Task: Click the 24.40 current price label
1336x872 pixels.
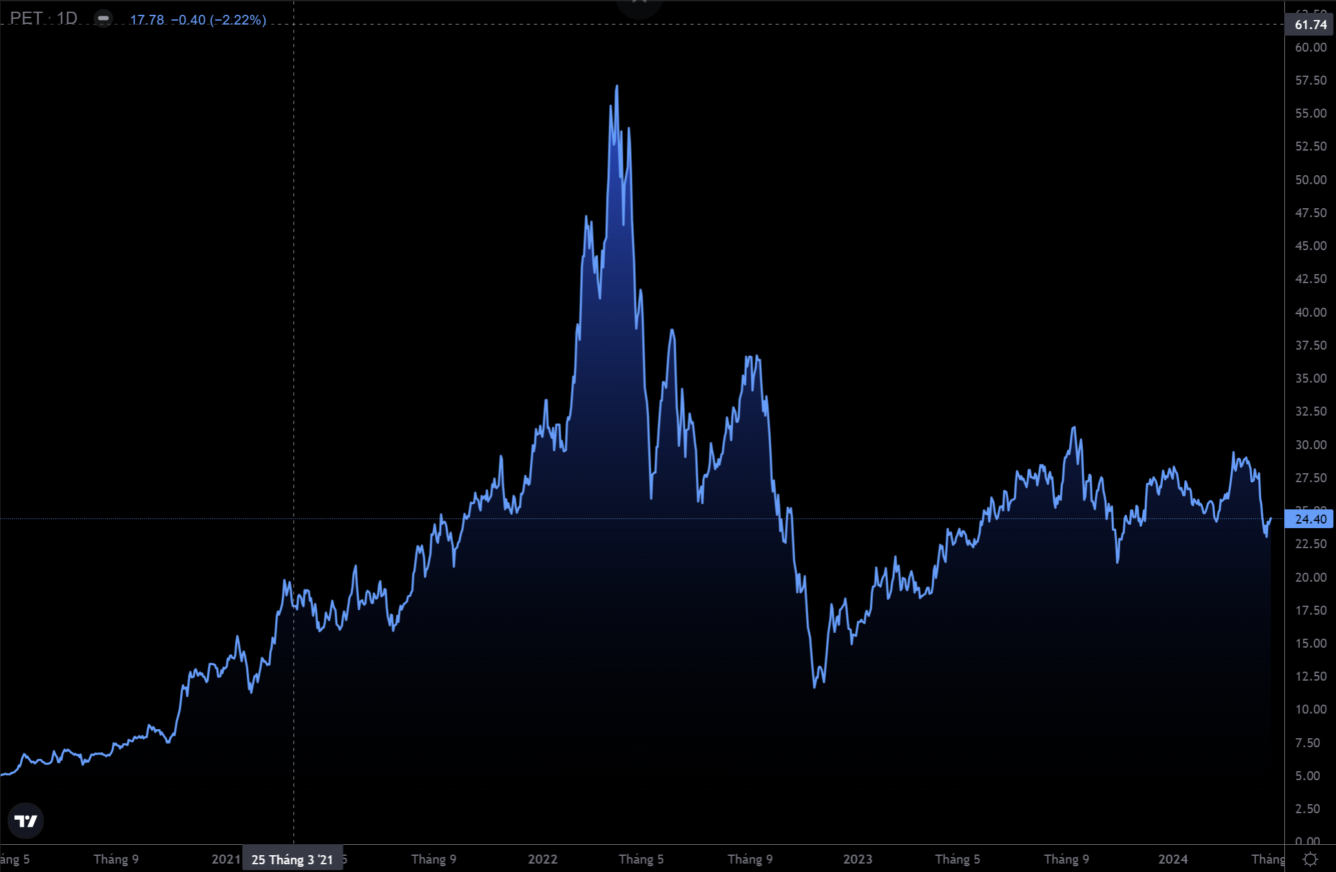Action: point(1310,519)
